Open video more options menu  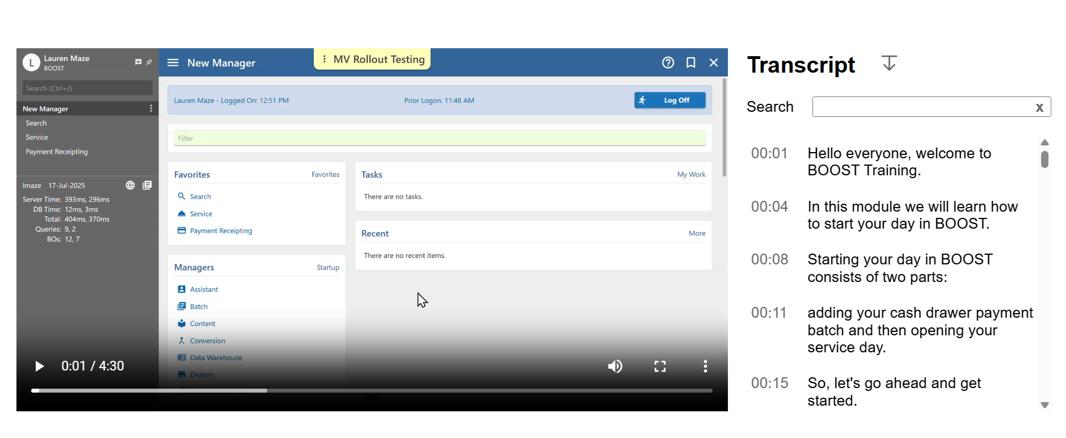tap(705, 367)
